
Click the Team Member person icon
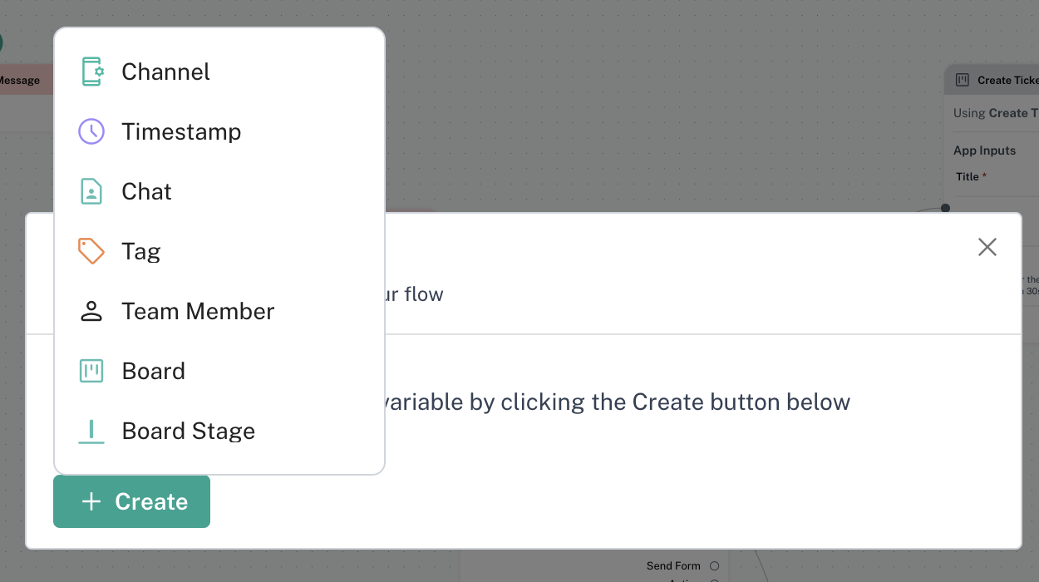coord(91,311)
